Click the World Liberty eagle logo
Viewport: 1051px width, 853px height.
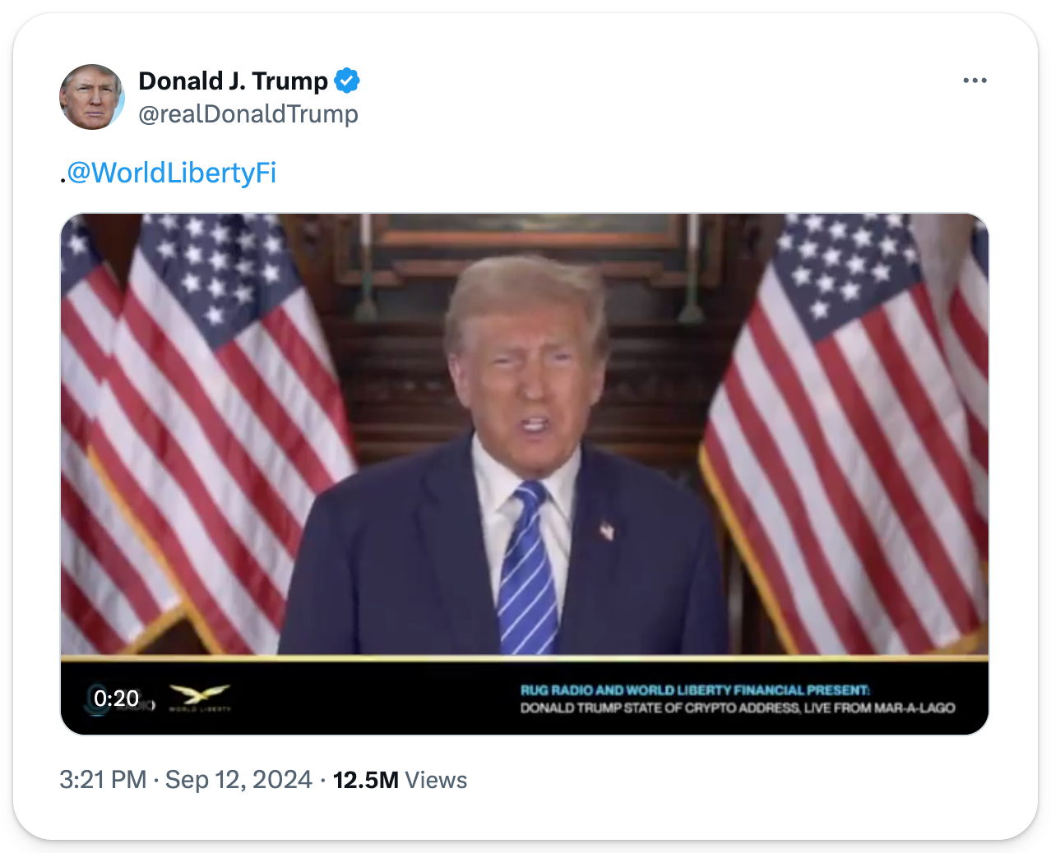click(x=200, y=698)
